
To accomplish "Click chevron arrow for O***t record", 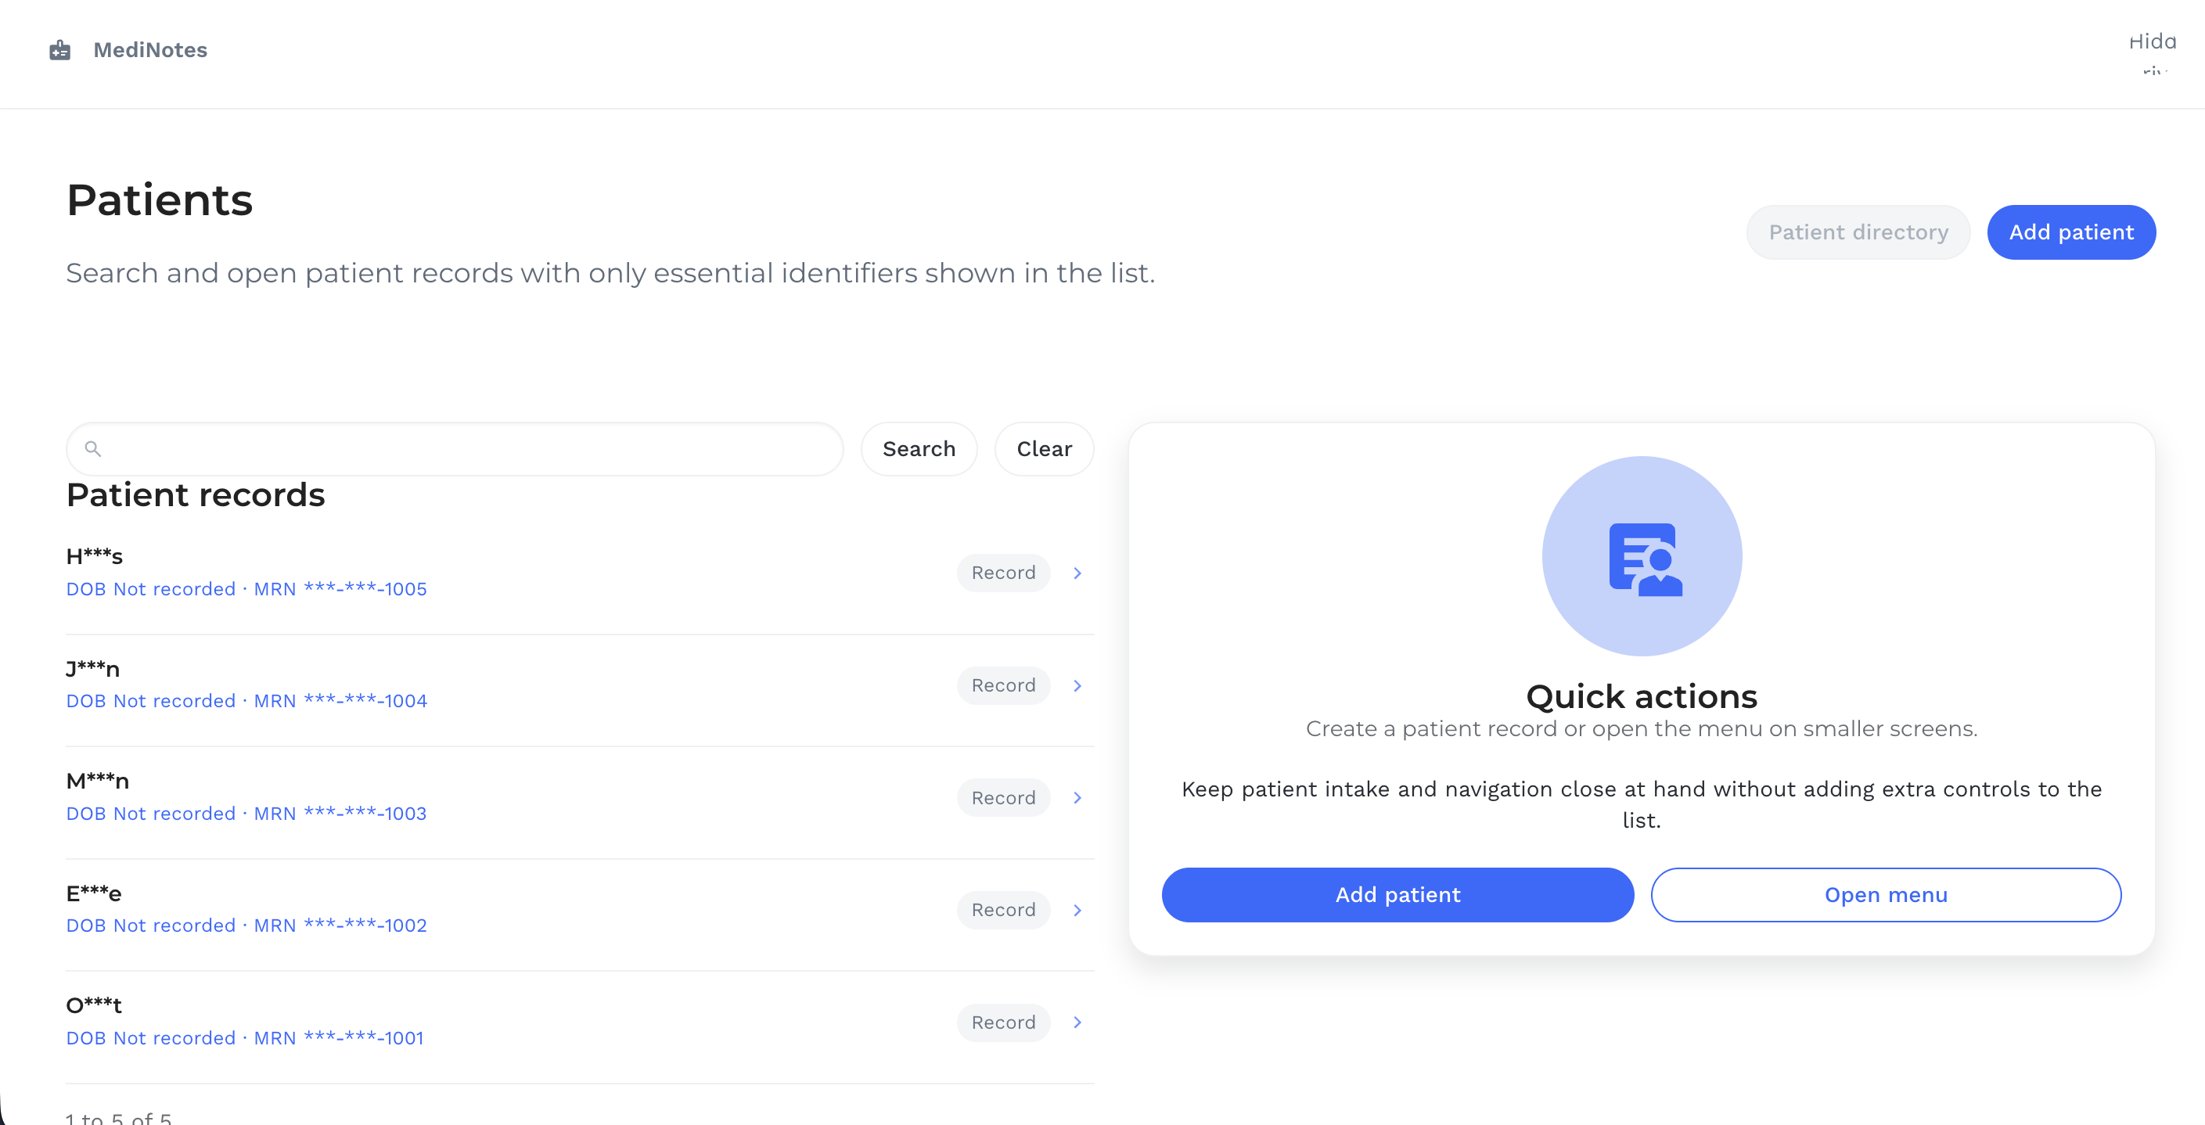I will click(x=1077, y=1023).
